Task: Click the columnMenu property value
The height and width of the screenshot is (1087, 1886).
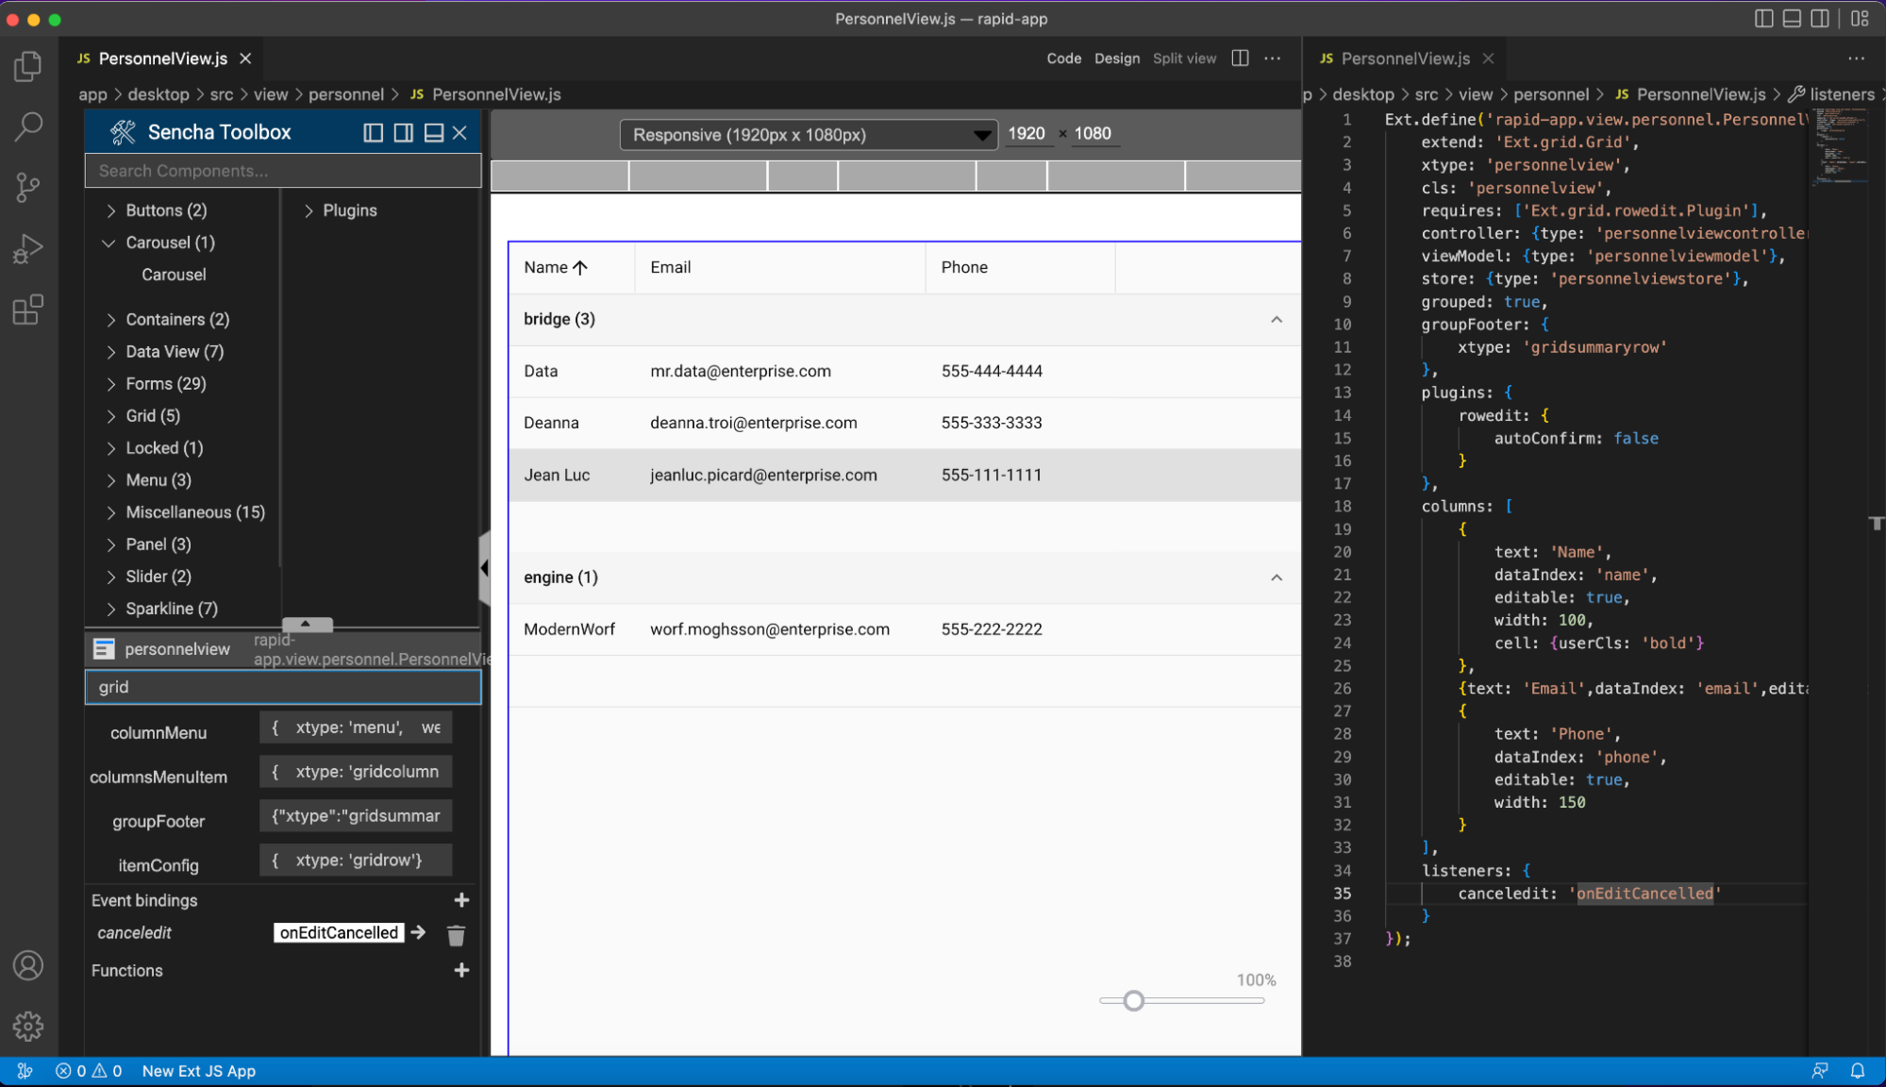Action: coord(356,727)
